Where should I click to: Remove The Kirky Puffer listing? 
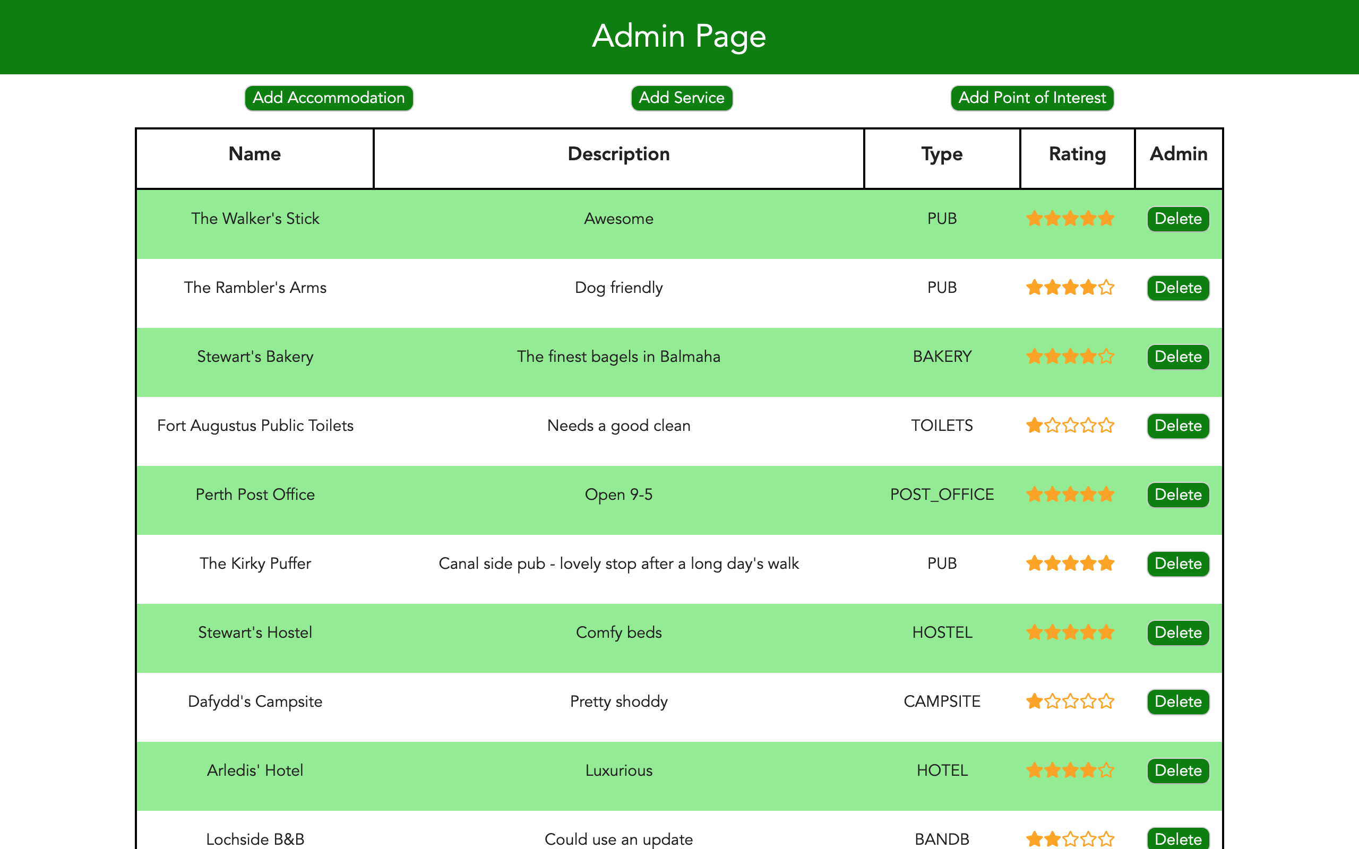[1177, 564]
